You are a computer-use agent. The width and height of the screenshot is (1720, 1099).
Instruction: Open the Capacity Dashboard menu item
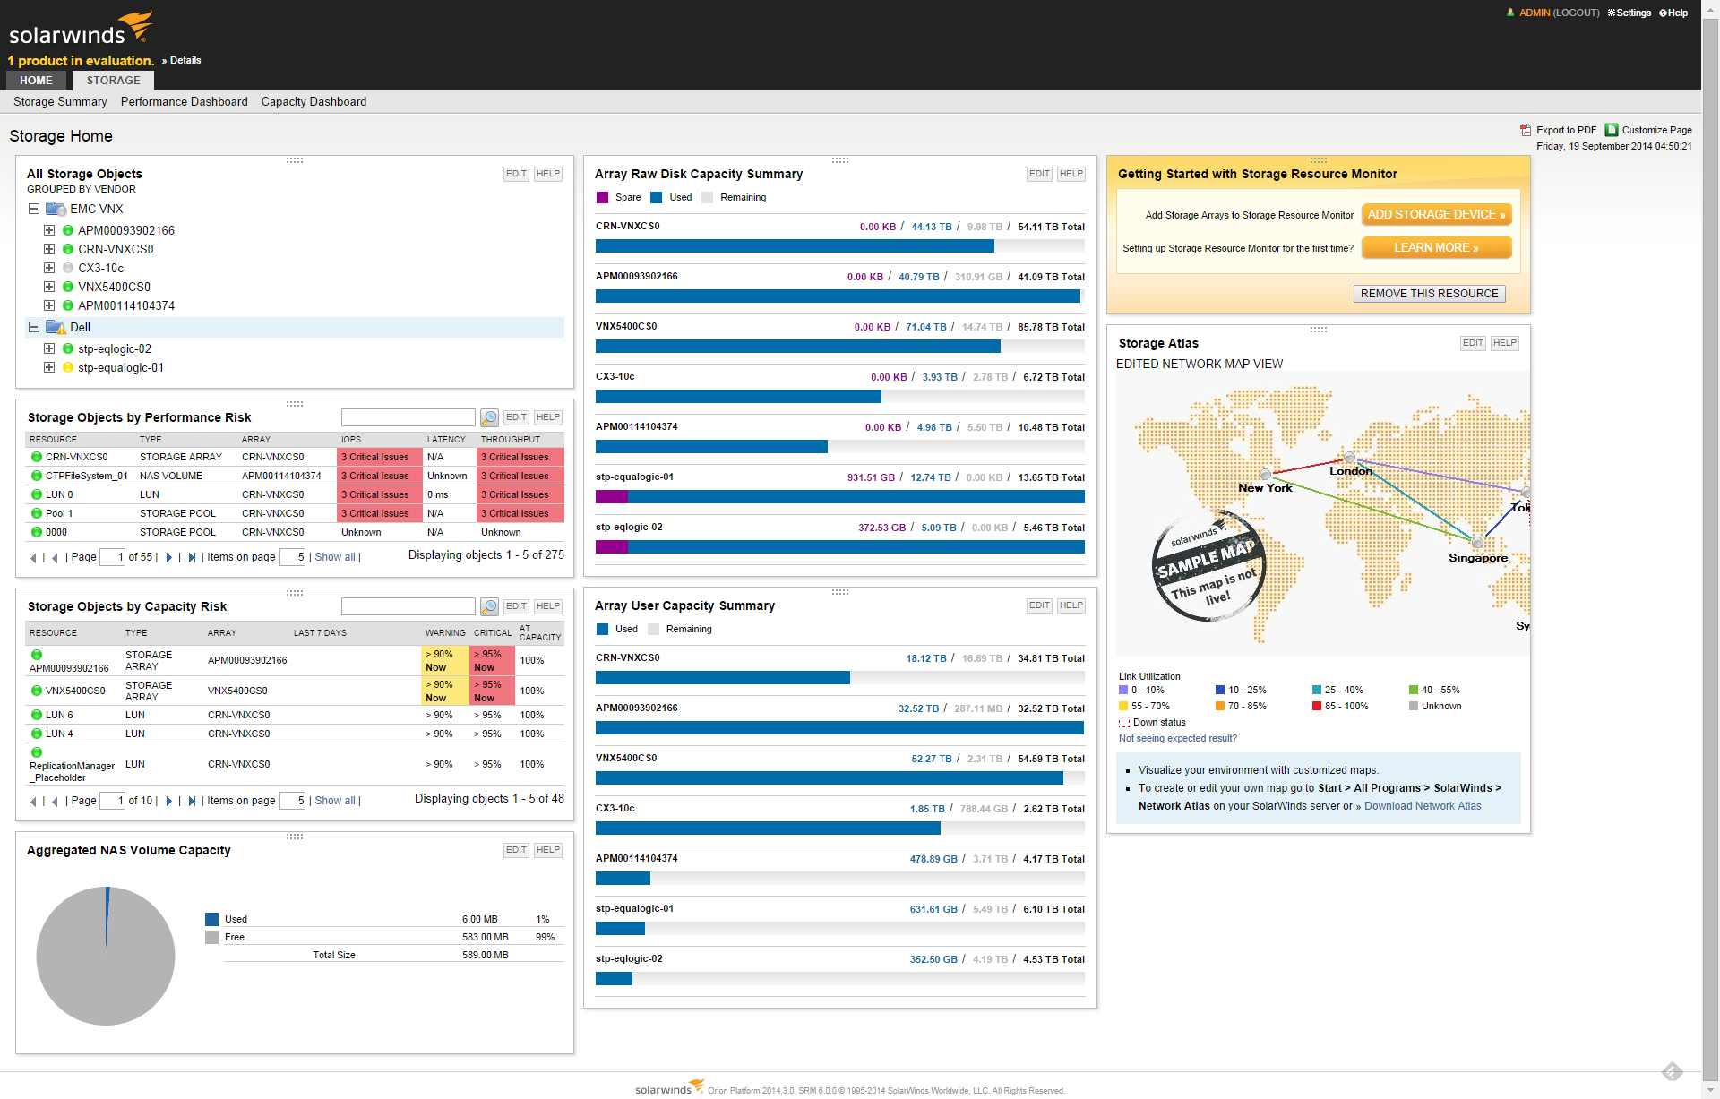(314, 102)
